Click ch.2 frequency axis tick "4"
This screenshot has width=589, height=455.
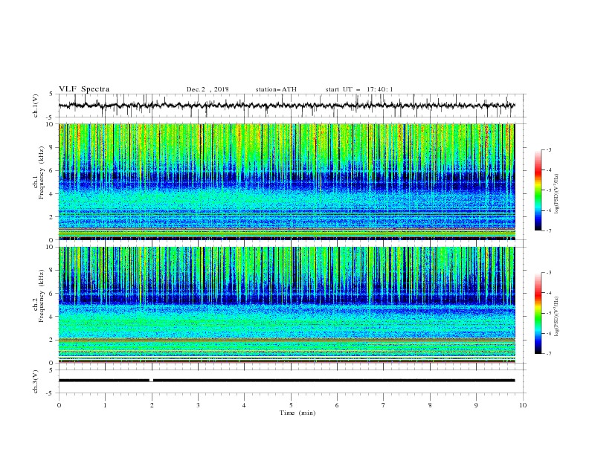[53, 317]
